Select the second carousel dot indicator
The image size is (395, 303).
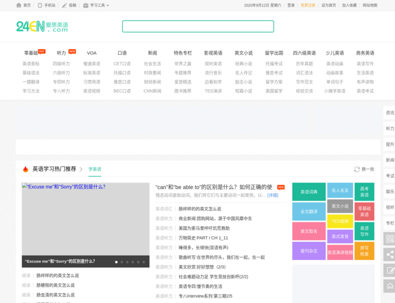(122, 262)
